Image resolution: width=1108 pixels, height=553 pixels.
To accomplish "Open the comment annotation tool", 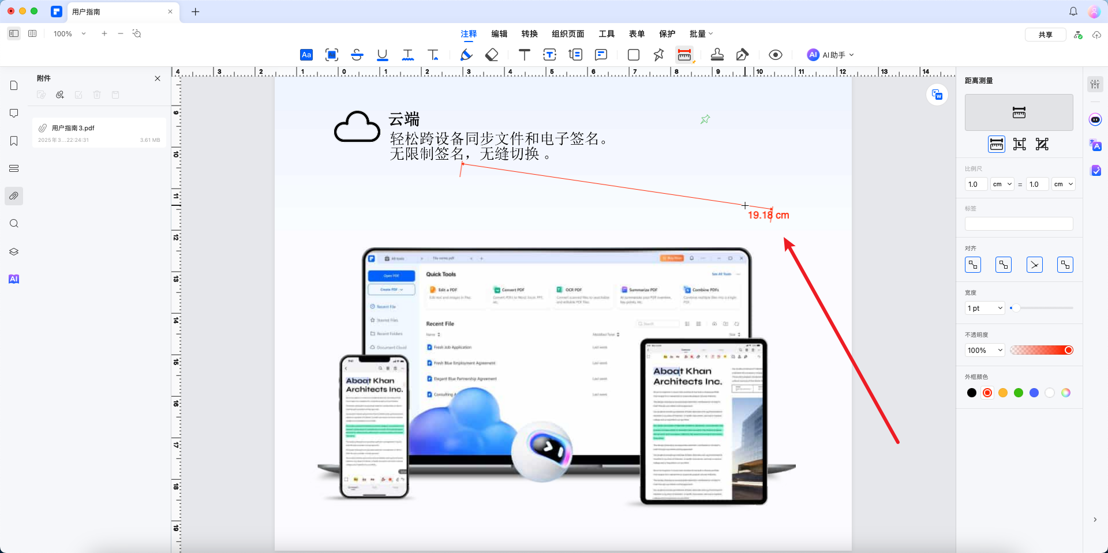I will click(x=601, y=55).
